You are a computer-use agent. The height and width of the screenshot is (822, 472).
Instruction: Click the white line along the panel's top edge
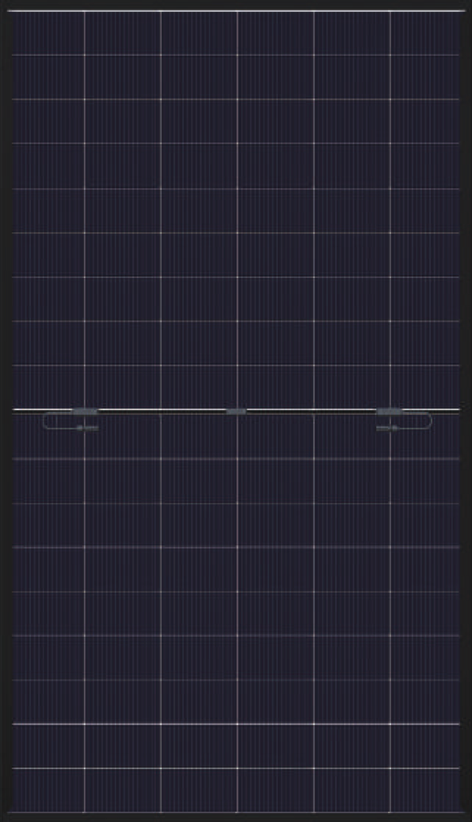point(236,10)
